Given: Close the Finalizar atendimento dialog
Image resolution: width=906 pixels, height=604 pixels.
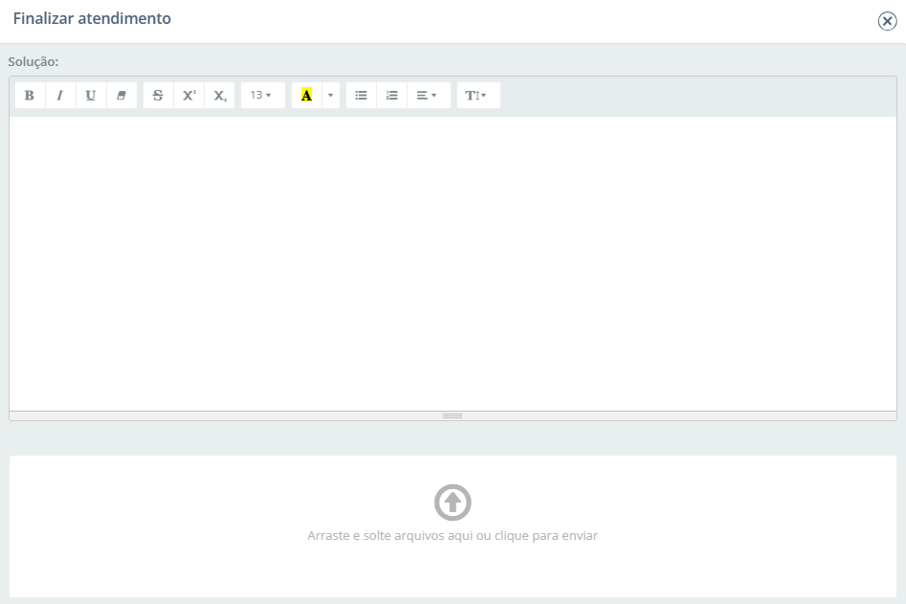Looking at the screenshot, I should [887, 21].
